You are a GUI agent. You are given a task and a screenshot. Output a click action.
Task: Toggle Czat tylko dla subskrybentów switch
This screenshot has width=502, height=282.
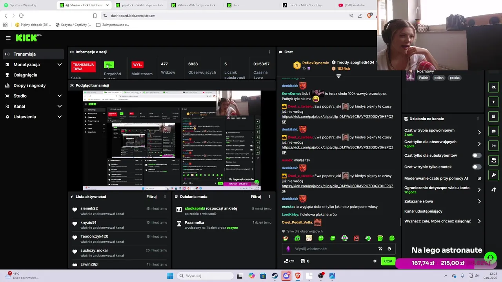point(477,155)
